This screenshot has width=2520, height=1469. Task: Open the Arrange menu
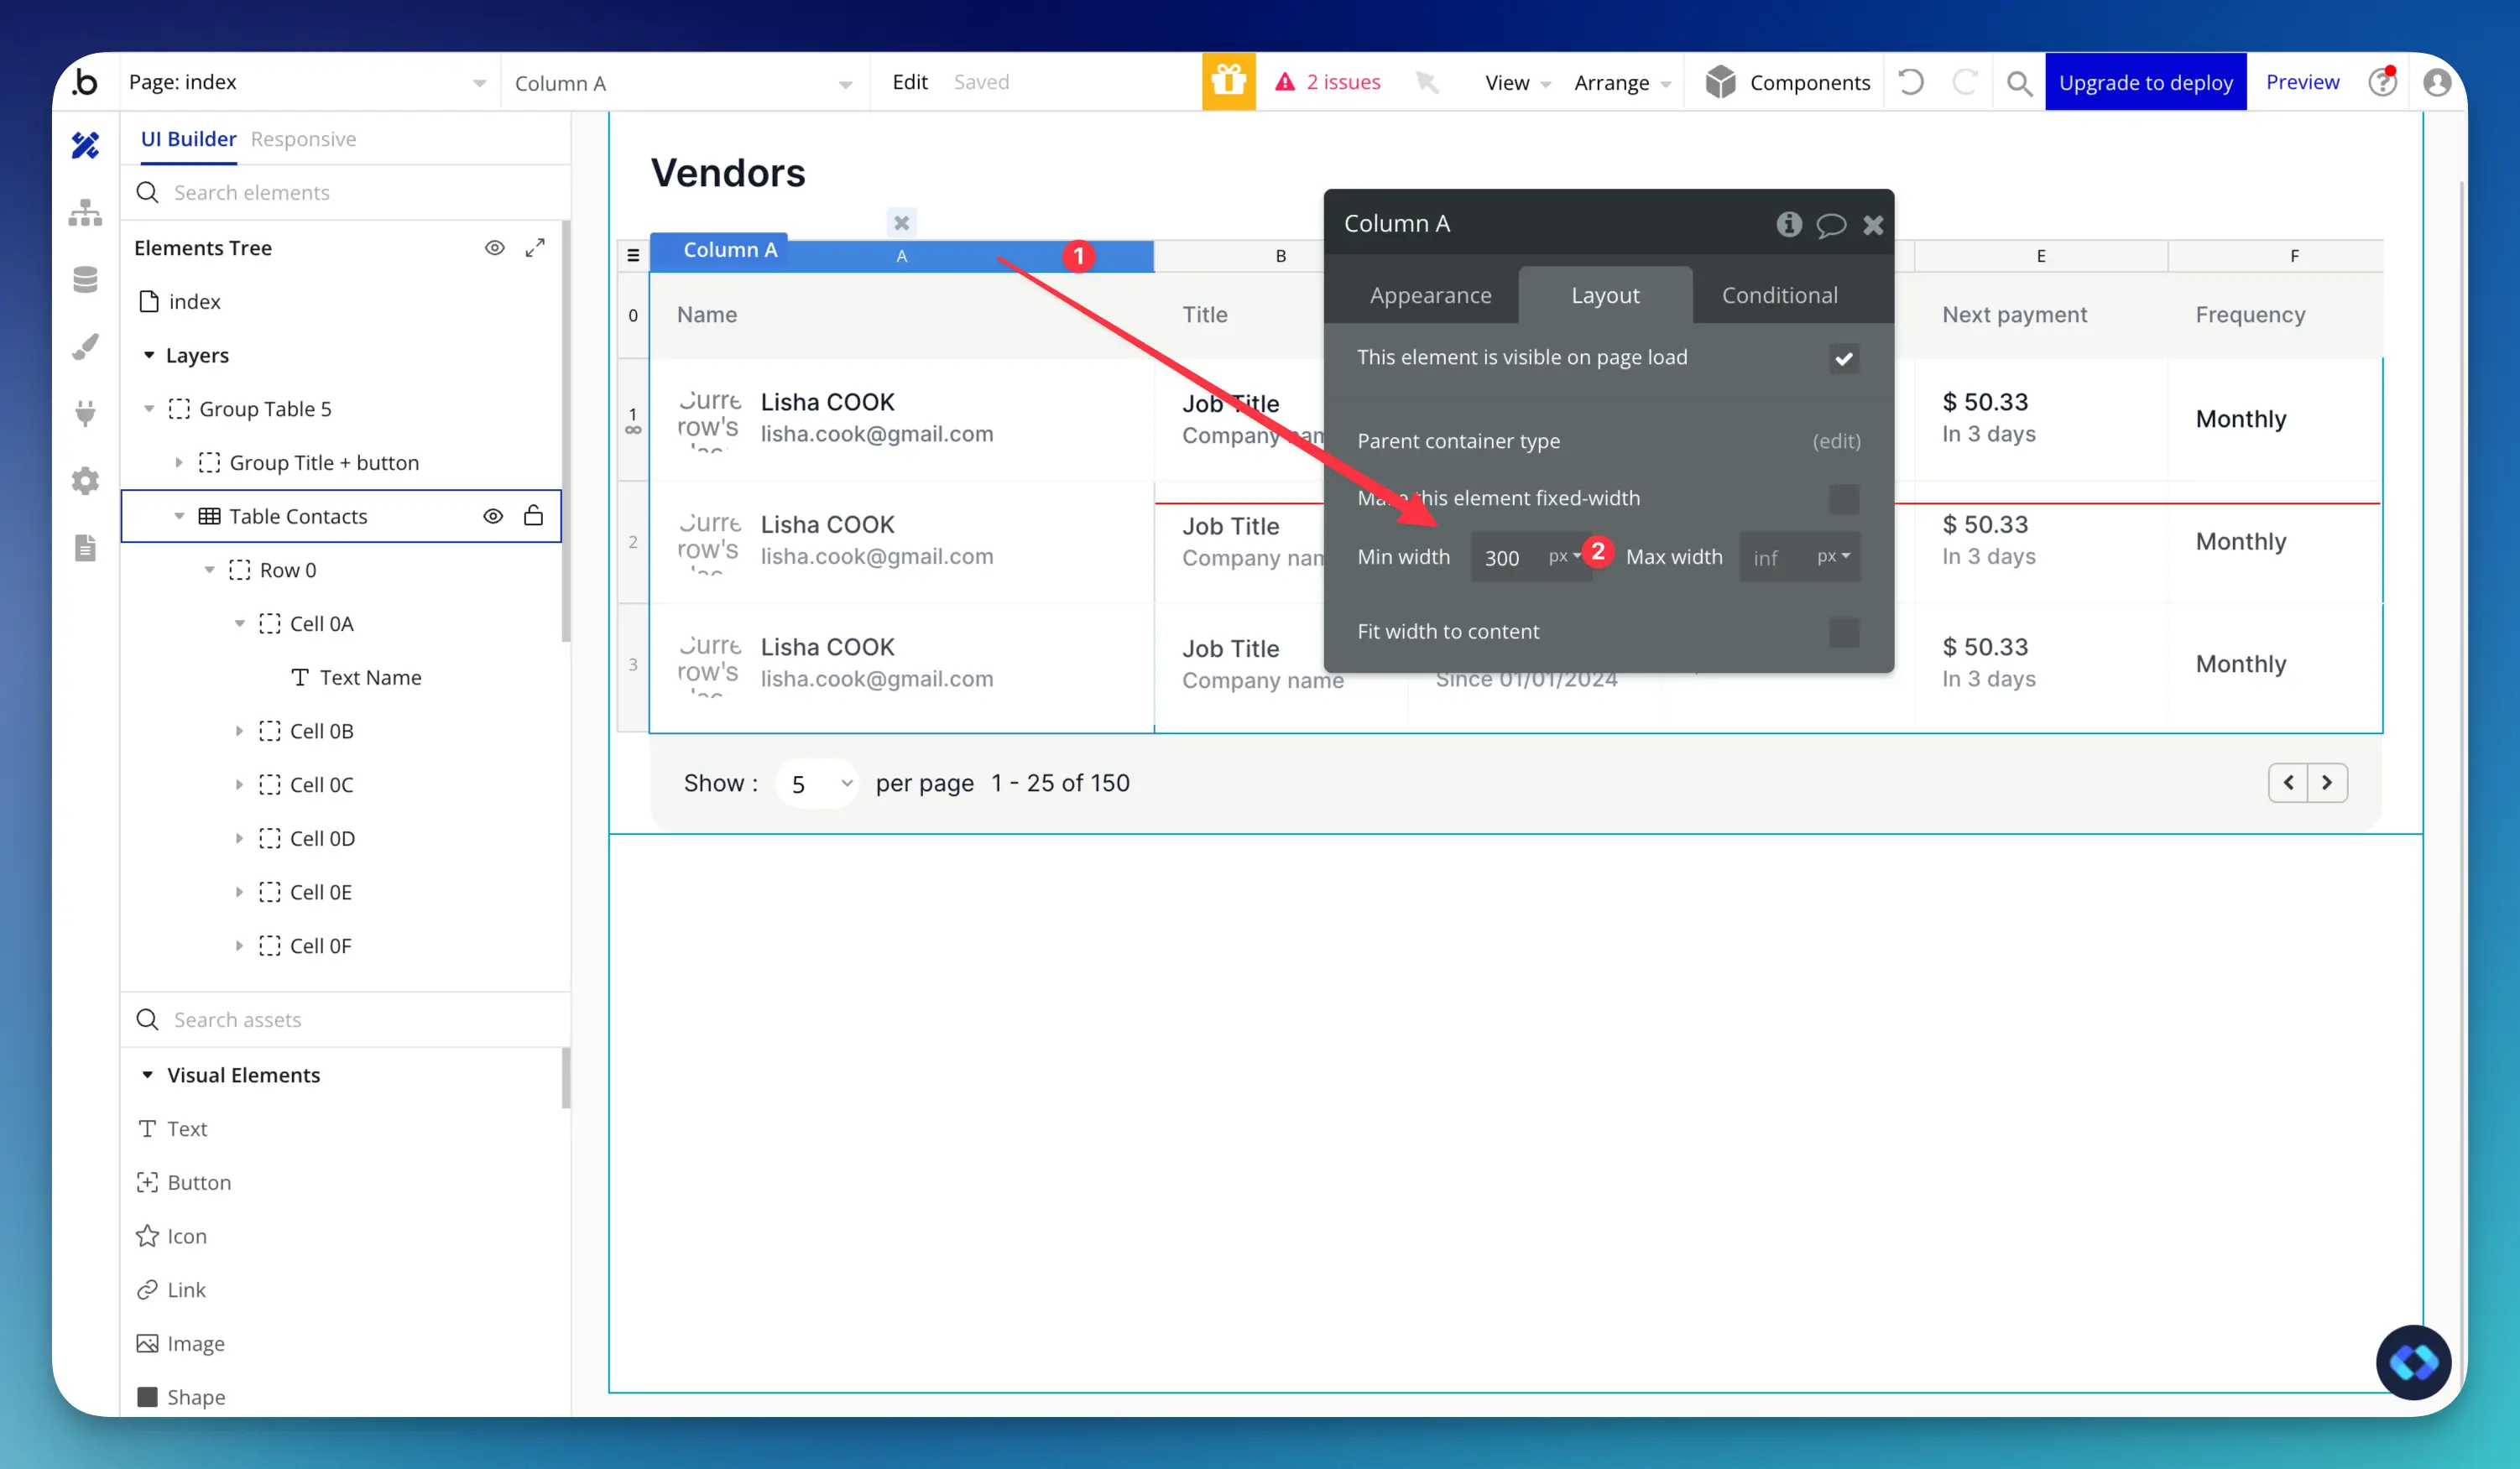tap(1622, 83)
